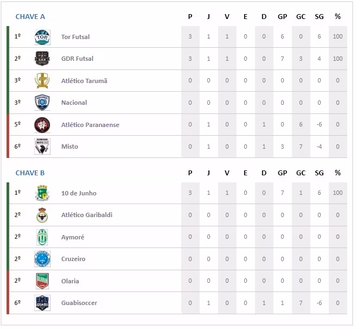Click the CHAVE A group heading

coord(30,17)
